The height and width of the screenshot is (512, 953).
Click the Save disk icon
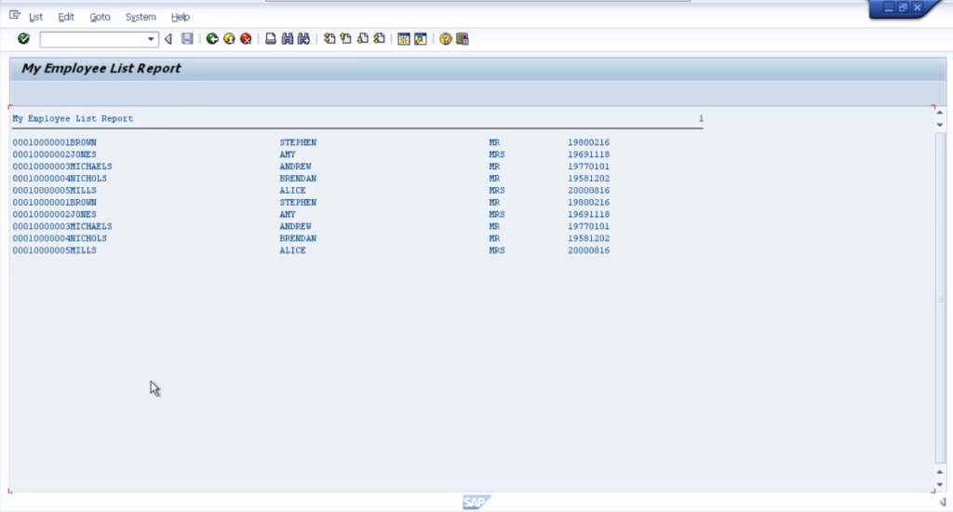(x=187, y=39)
